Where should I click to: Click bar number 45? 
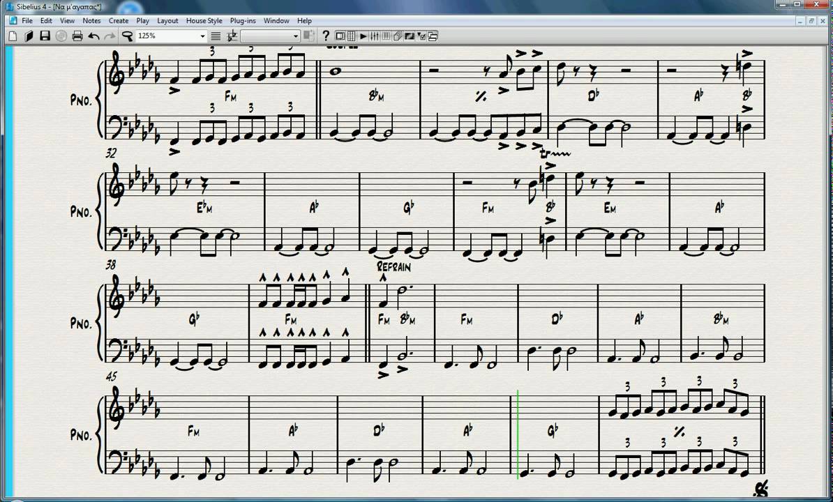(x=111, y=376)
